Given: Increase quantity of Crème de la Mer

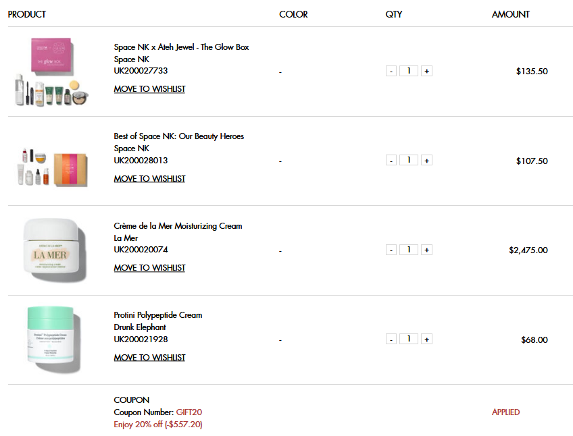Looking at the screenshot, I should click(x=426, y=249).
